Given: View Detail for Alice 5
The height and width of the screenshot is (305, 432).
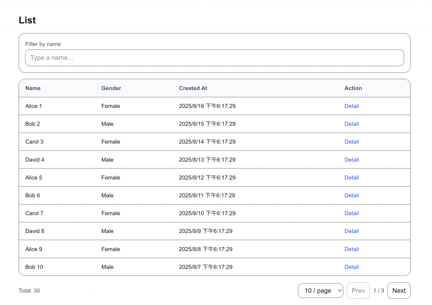Looking at the screenshot, I should click(351, 177).
